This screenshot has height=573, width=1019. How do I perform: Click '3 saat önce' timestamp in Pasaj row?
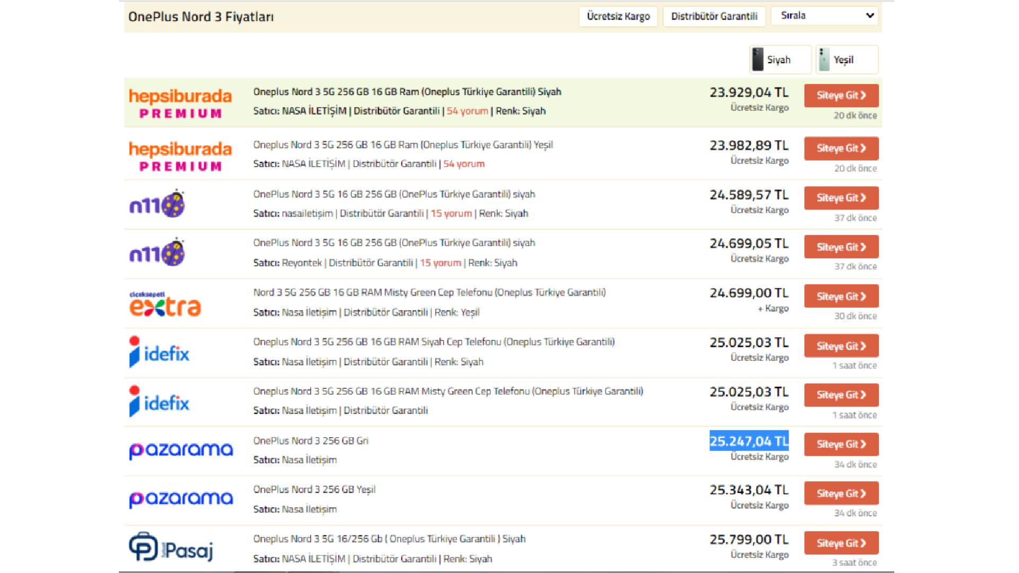pos(854,562)
